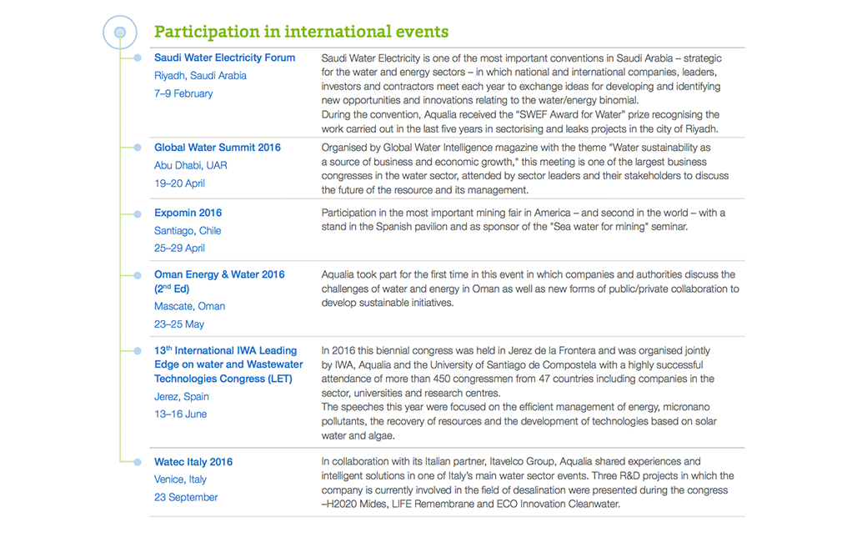Click the Venice, Italy location text
Viewport: 867px width, 557px height.
pyautogui.click(x=180, y=479)
